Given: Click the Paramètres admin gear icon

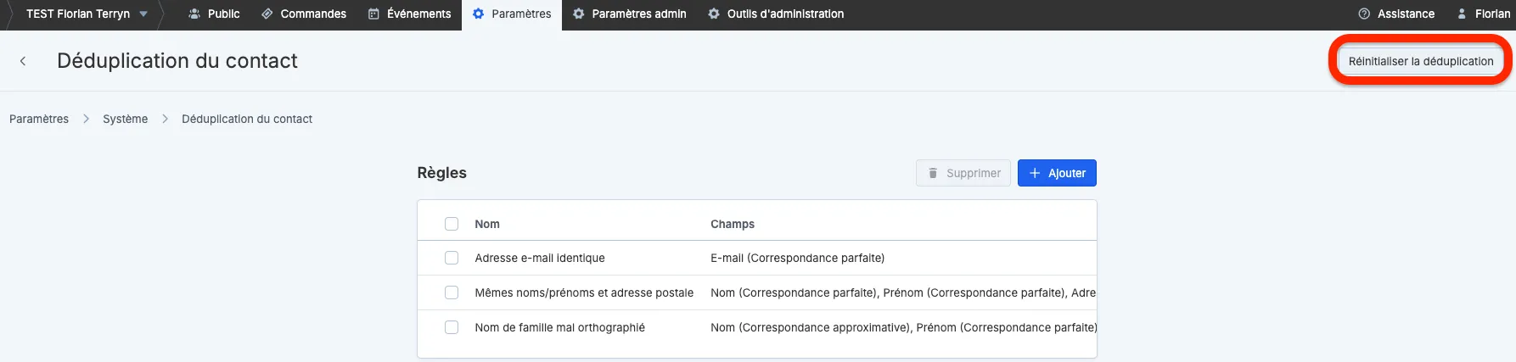Looking at the screenshot, I should (579, 14).
